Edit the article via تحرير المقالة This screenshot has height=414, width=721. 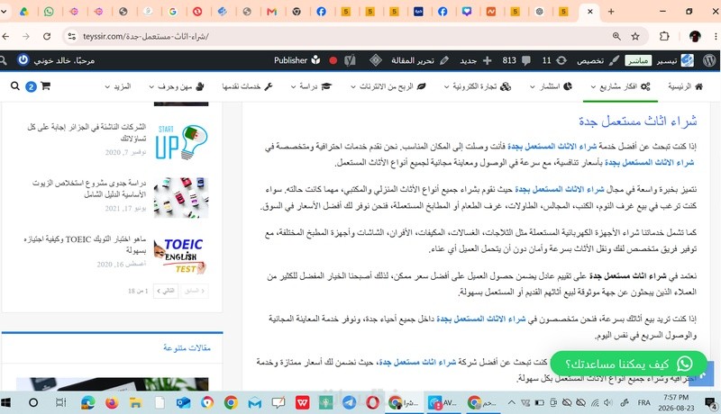[x=418, y=60]
